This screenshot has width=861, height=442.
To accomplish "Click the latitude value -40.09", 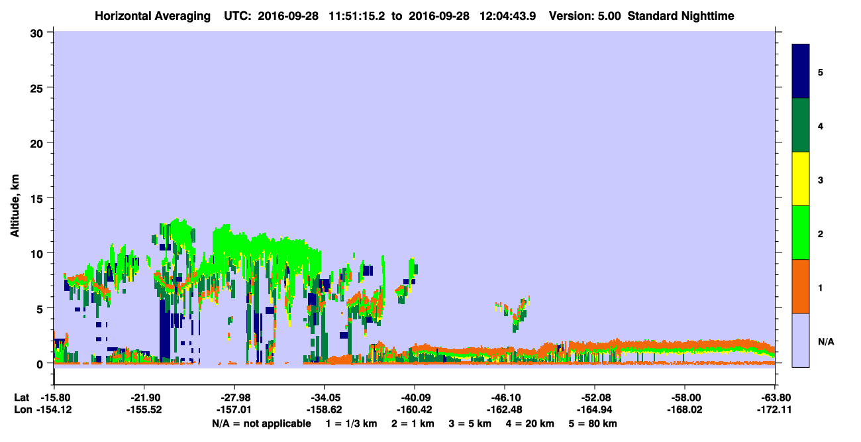I will [414, 397].
